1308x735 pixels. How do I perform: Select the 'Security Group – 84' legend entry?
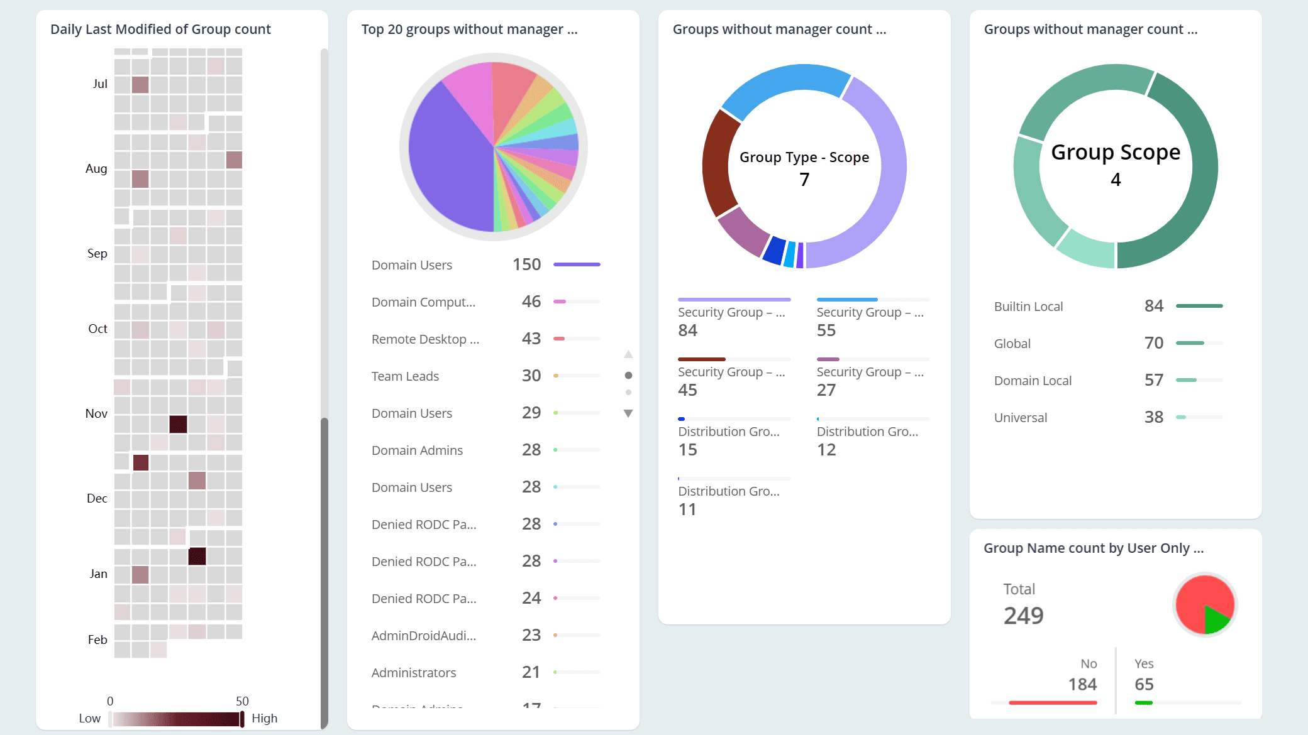click(x=731, y=312)
